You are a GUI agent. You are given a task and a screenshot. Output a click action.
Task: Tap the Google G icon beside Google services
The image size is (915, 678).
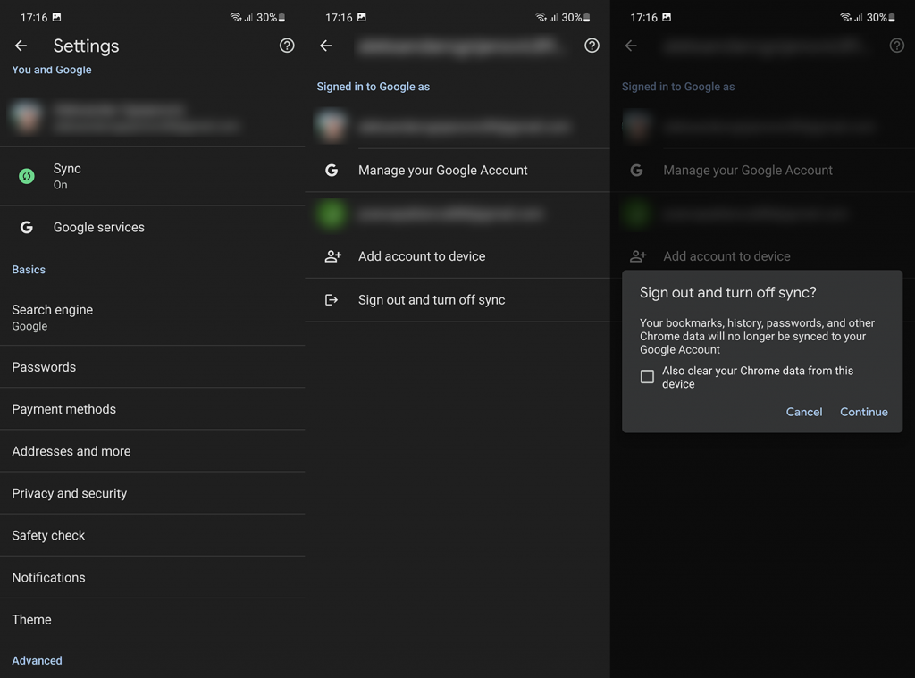pos(27,228)
